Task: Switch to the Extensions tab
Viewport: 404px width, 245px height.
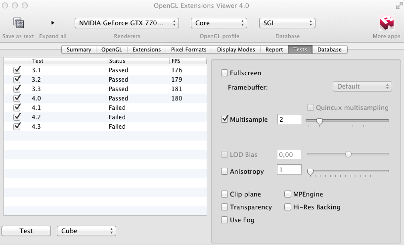Action: click(146, 49)
